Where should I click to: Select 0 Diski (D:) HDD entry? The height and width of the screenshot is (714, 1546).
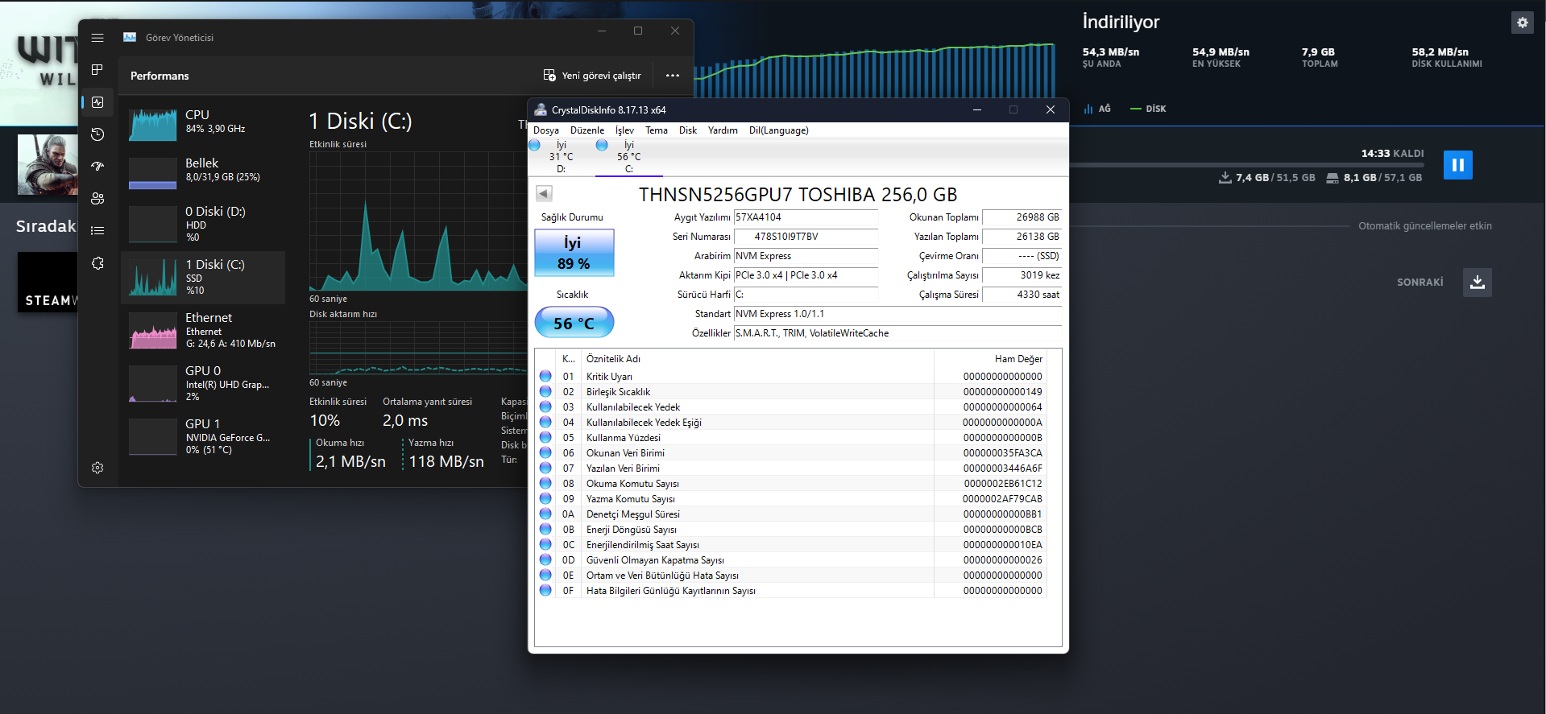click(x=203, y=224)
